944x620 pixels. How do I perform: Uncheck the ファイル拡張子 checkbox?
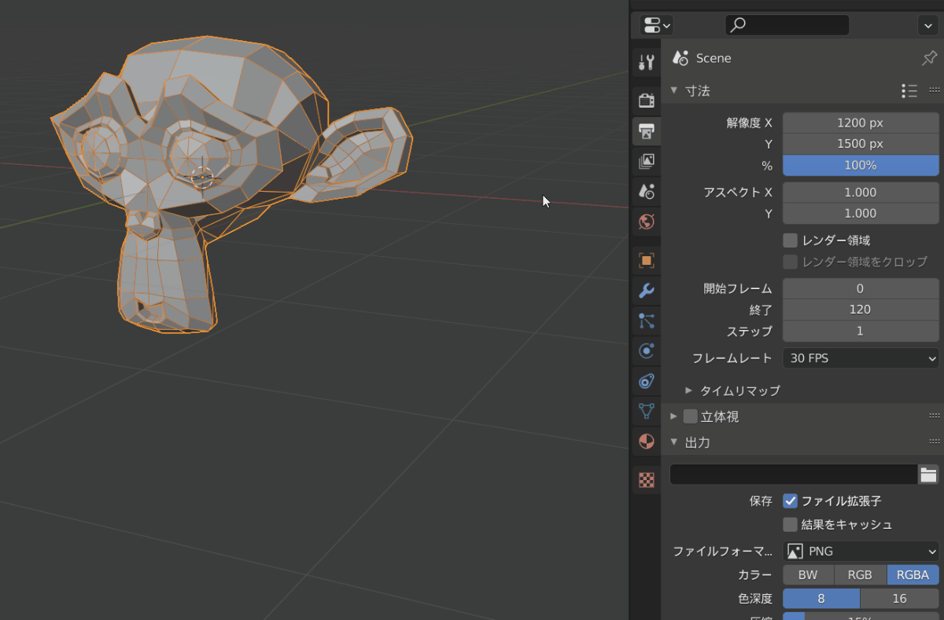[791, 501]
